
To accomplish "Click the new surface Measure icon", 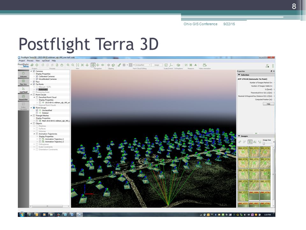I will (x=191, y=65).
